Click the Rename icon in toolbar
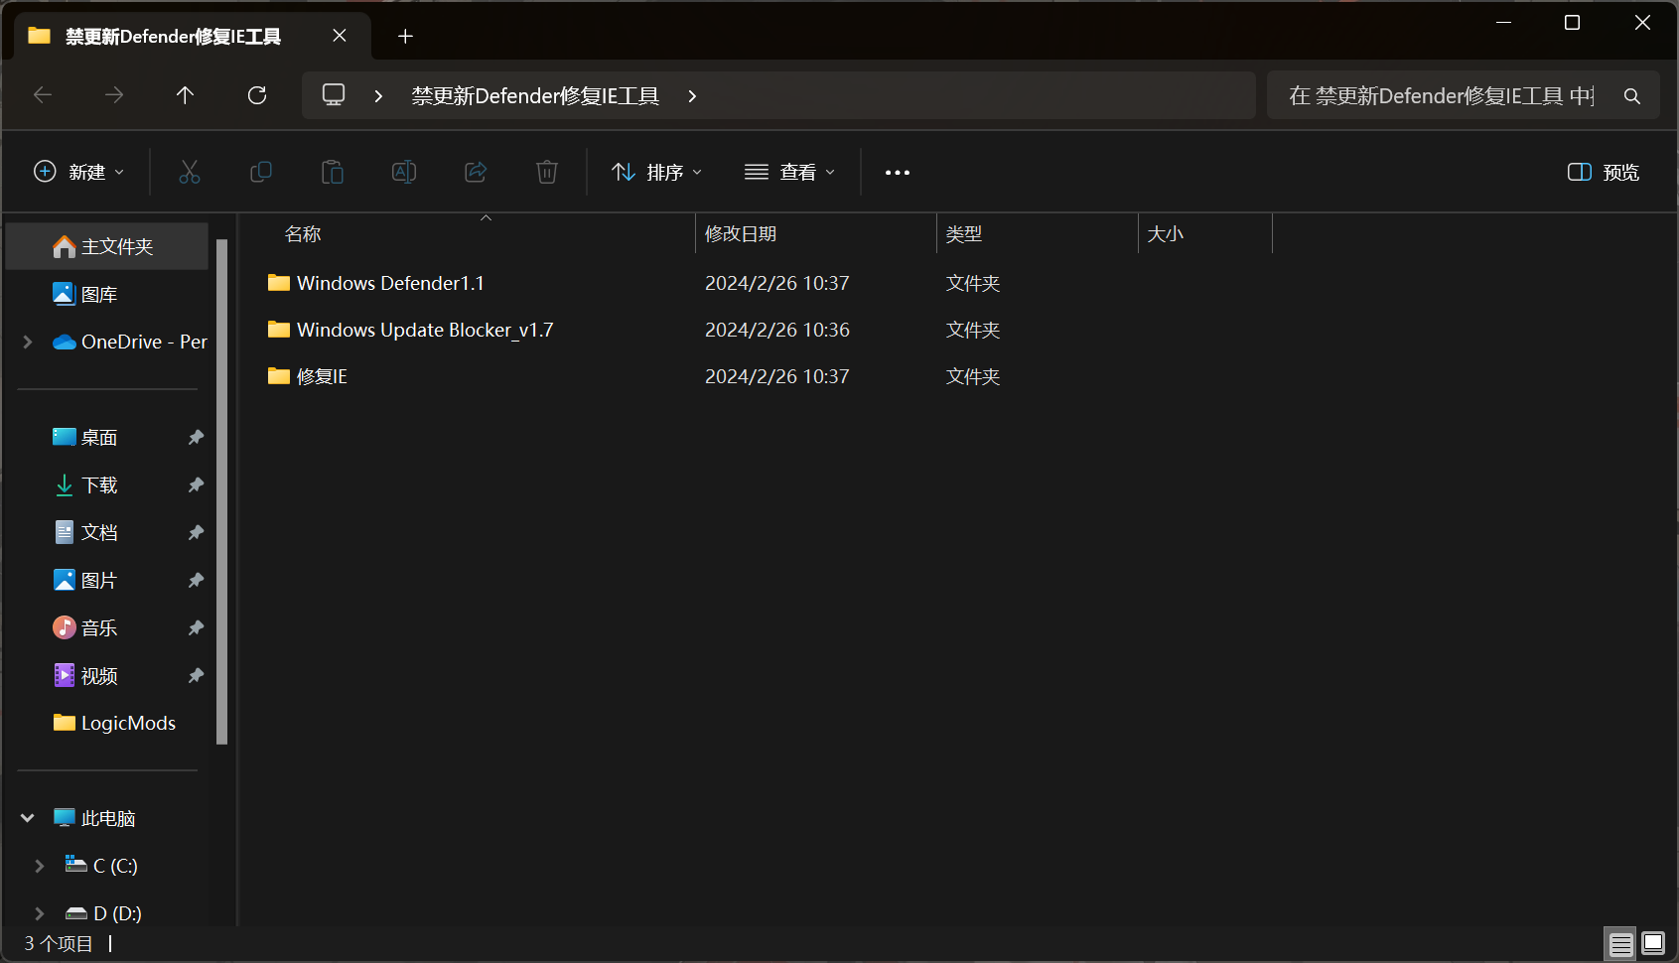Image resolution: width=1679 pixels, height=963 pixels. tap(404, 172)
